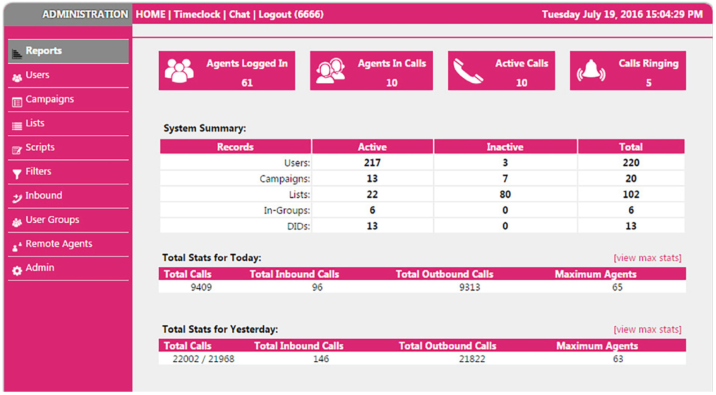The width and height of the screenshot is (716, 395).
Task: Open the Admin section
Action: pos(68,268)
